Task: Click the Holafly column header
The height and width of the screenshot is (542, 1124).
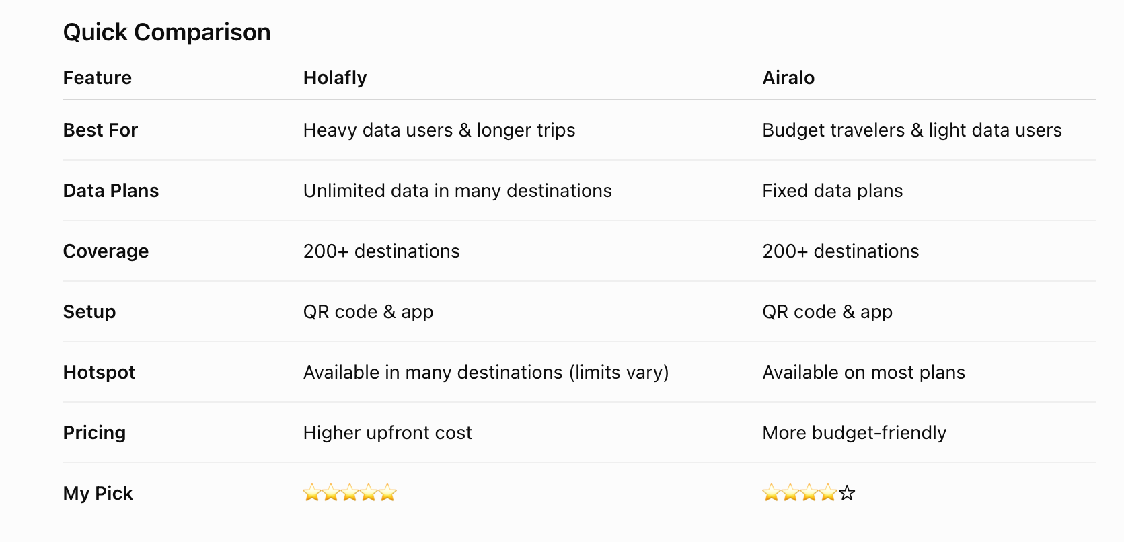Action: pos(335,78)
